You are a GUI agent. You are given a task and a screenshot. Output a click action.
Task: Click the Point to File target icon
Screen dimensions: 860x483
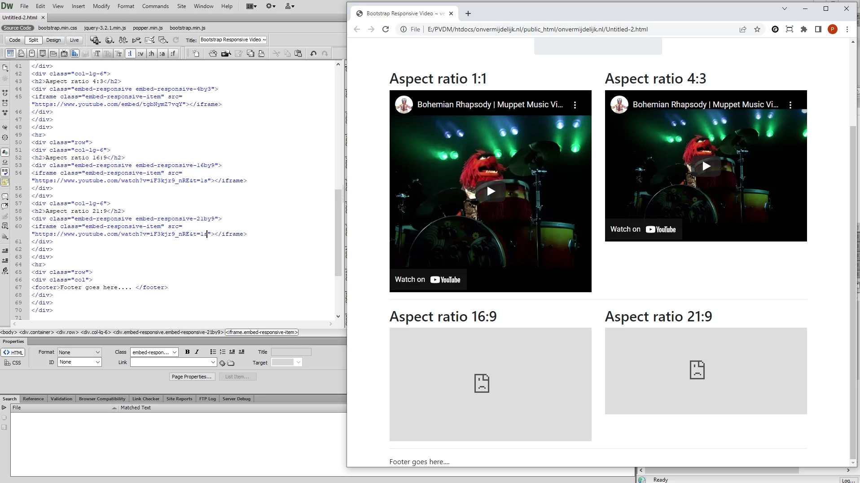[x=222, y=363]
